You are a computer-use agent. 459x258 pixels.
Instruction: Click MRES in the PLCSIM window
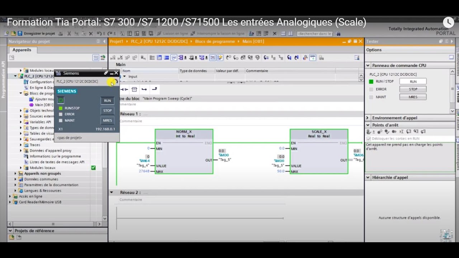(108, 121)
